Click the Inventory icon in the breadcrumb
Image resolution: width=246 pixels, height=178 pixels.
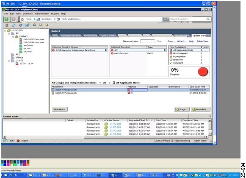[38, 19]
